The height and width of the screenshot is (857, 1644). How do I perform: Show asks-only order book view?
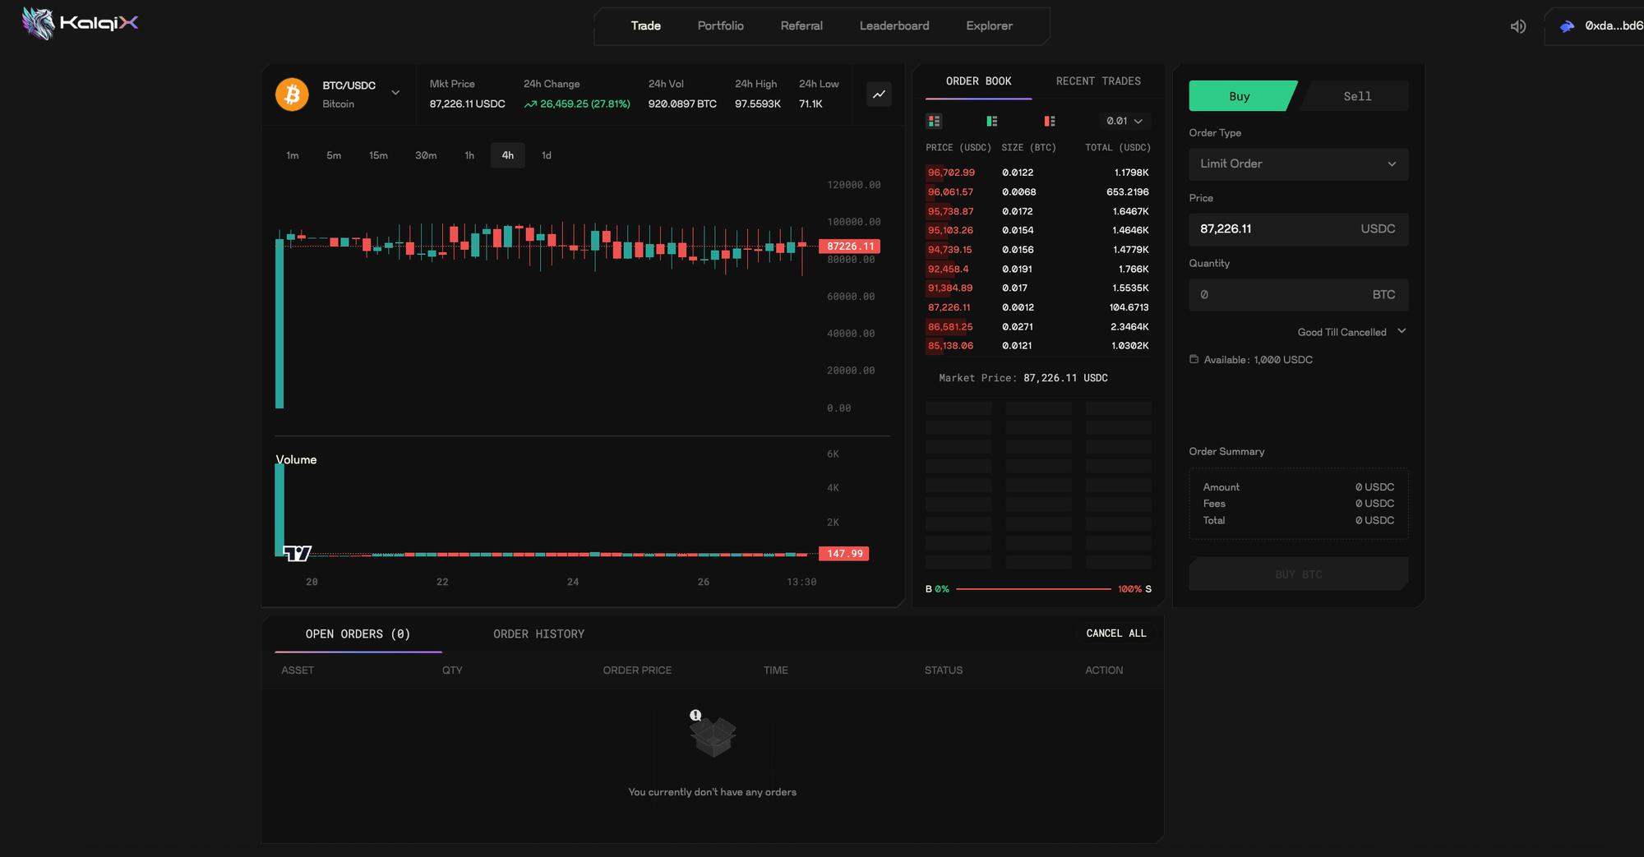coord(1049,122)
